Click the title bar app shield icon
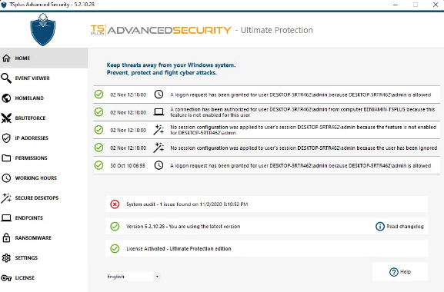 (x=4, y=5)
